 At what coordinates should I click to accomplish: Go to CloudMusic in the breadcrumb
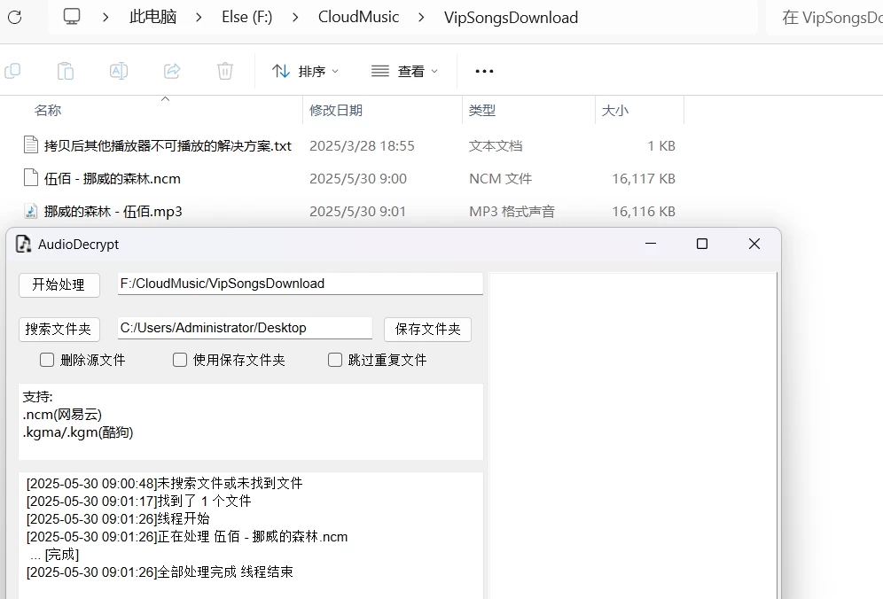[x=358, y=17]
